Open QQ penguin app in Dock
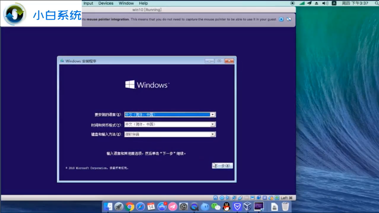 [x=227, y=207]
